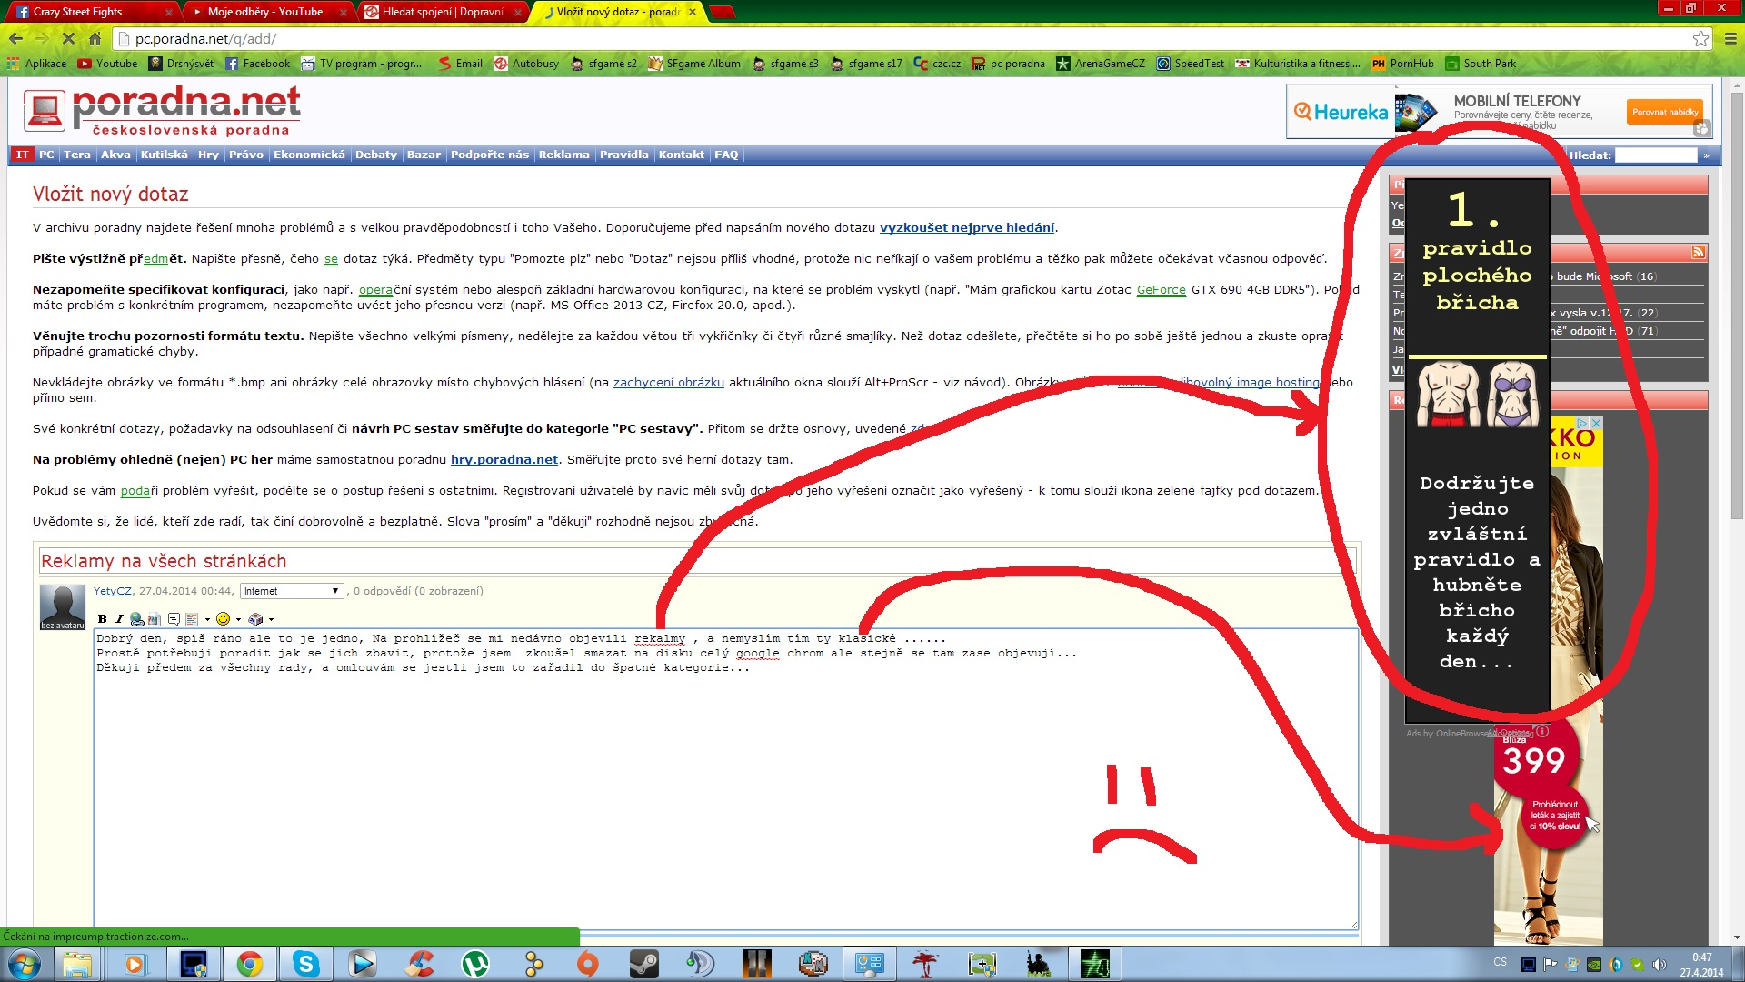This screenshot has height=982, width=1745.
Task: Click the hry.poradna.net link
Action: point(504,460)
